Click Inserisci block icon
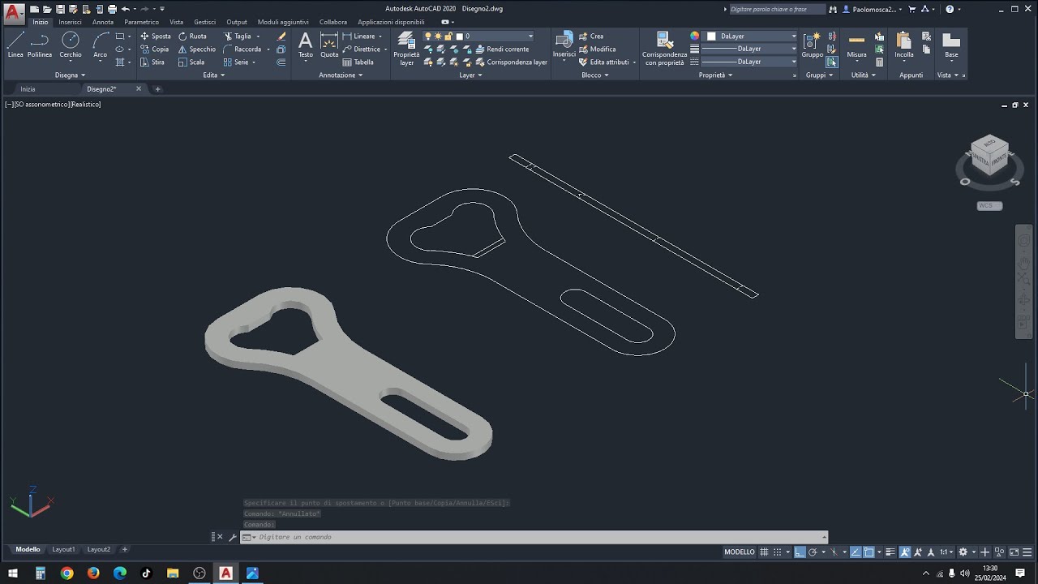 tap(564, 45)
